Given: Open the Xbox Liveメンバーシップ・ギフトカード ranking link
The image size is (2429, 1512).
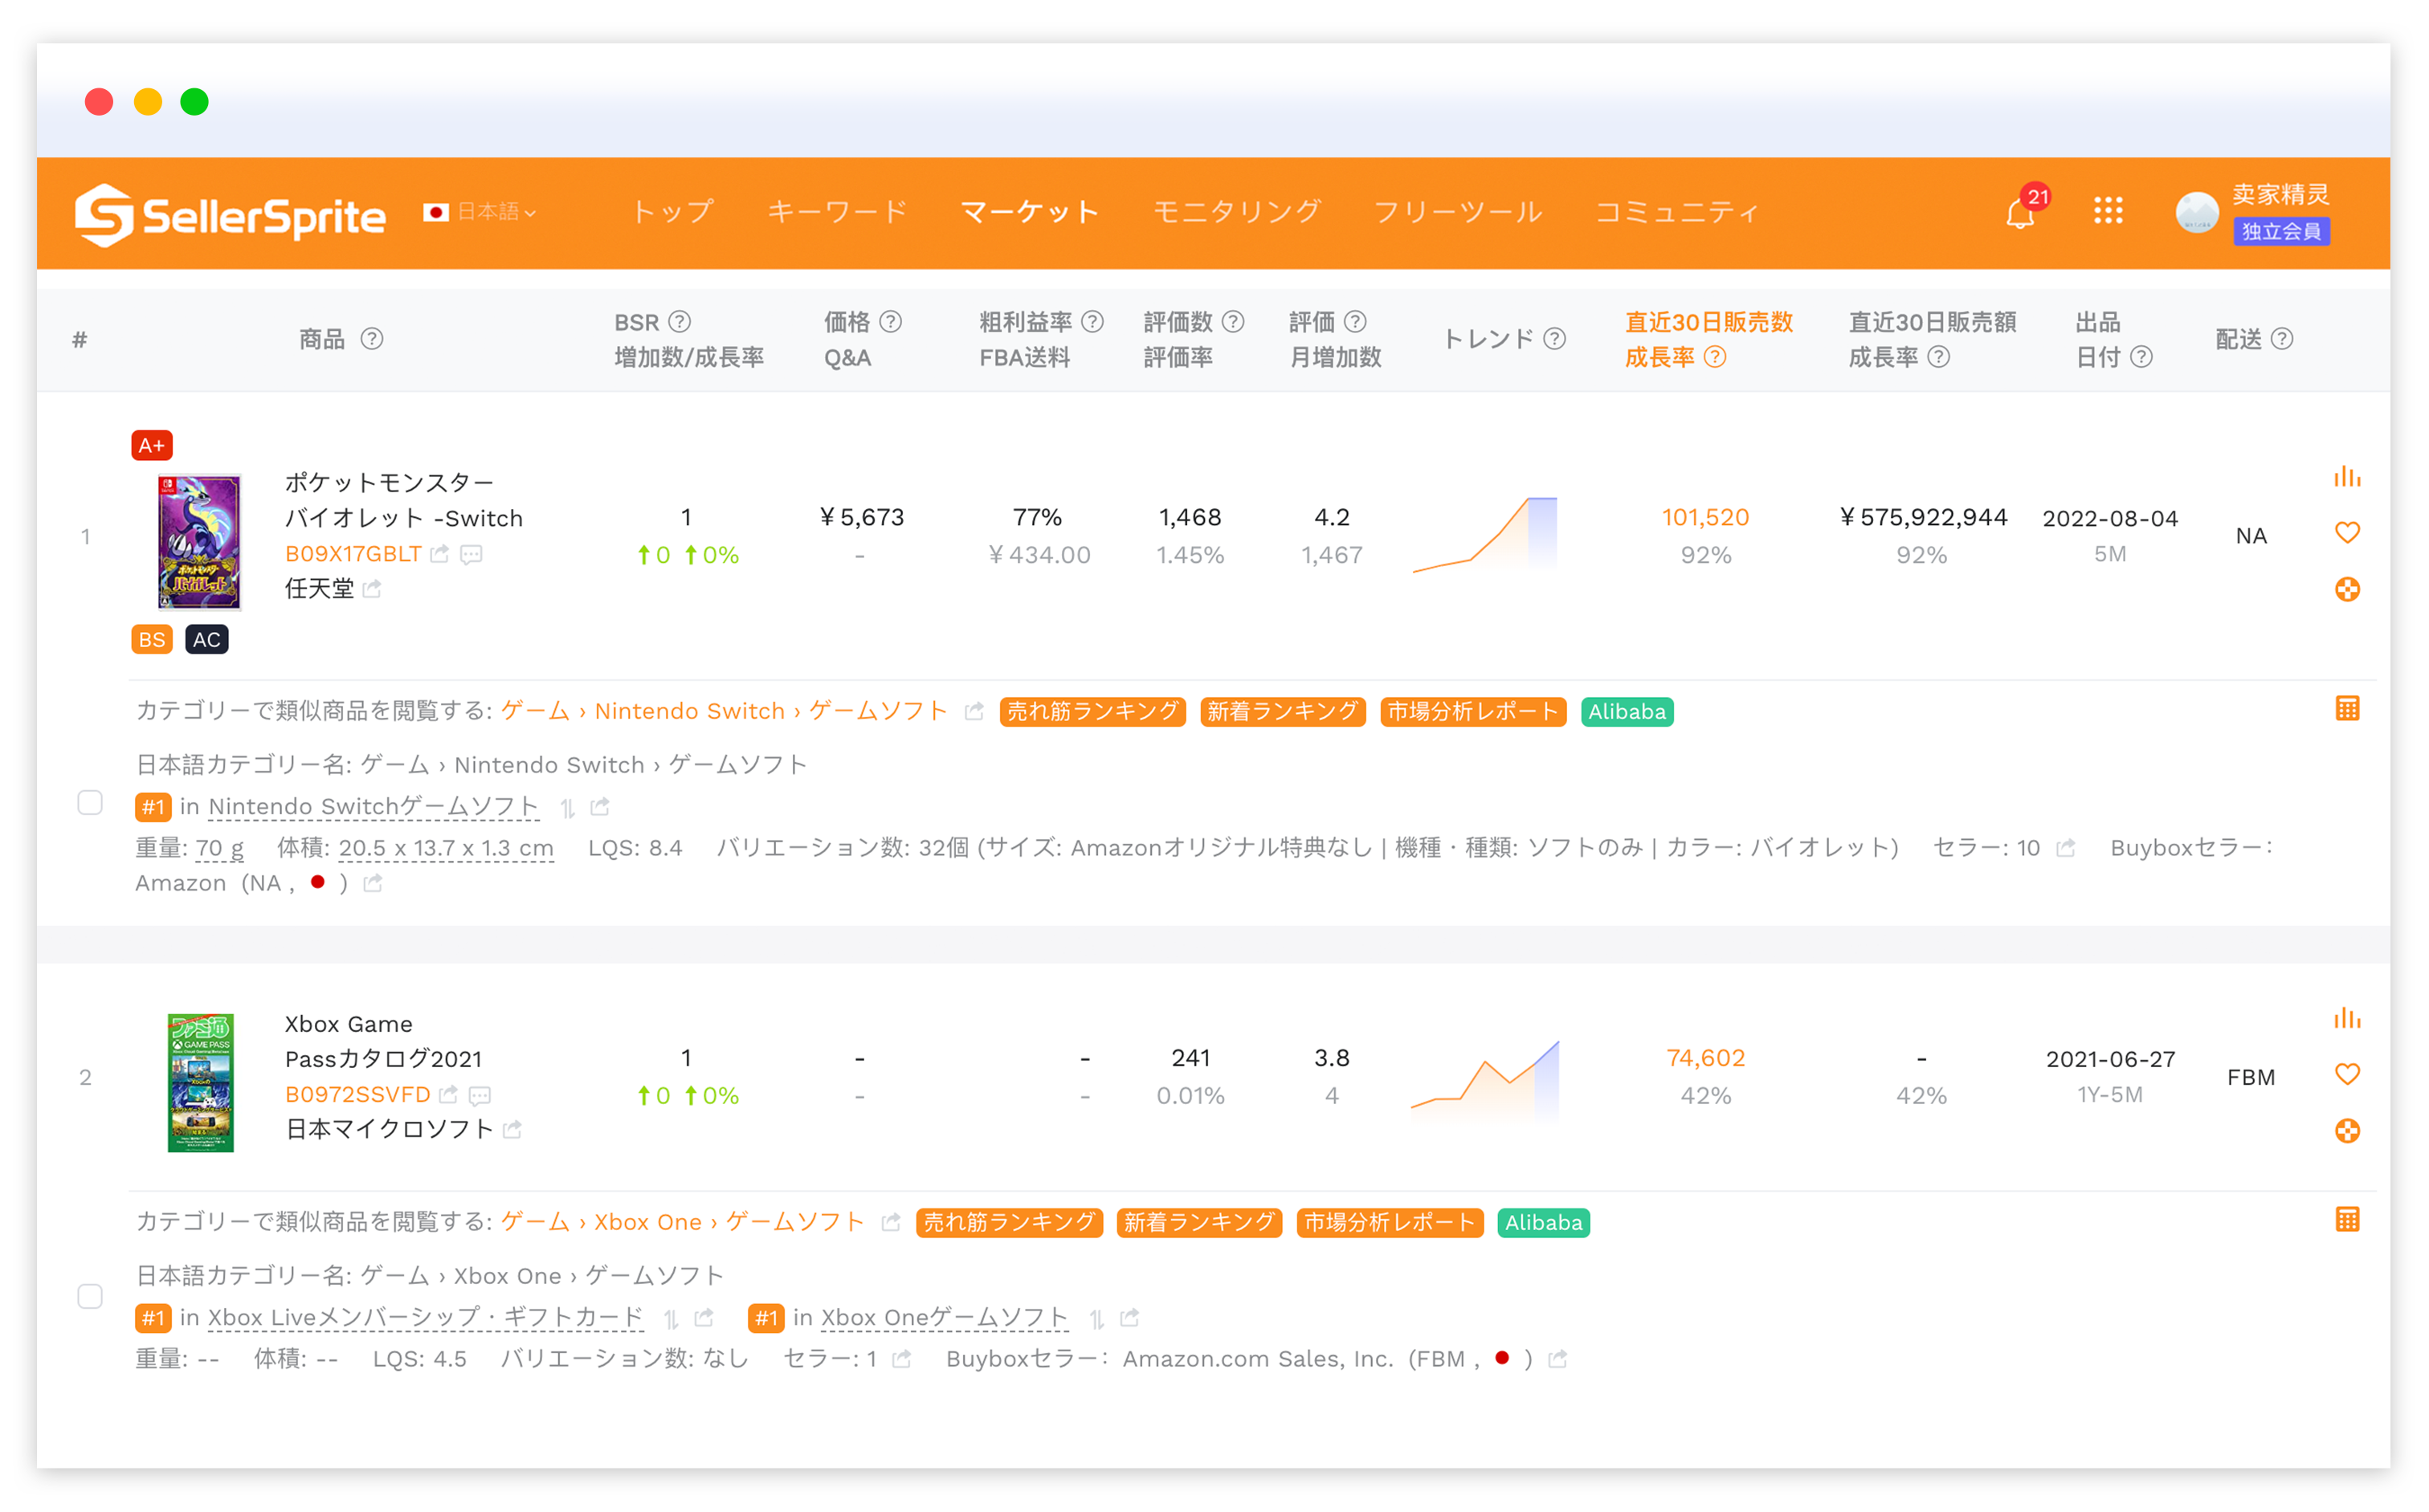Looking at the screenshot, I should click(425, 1318).
